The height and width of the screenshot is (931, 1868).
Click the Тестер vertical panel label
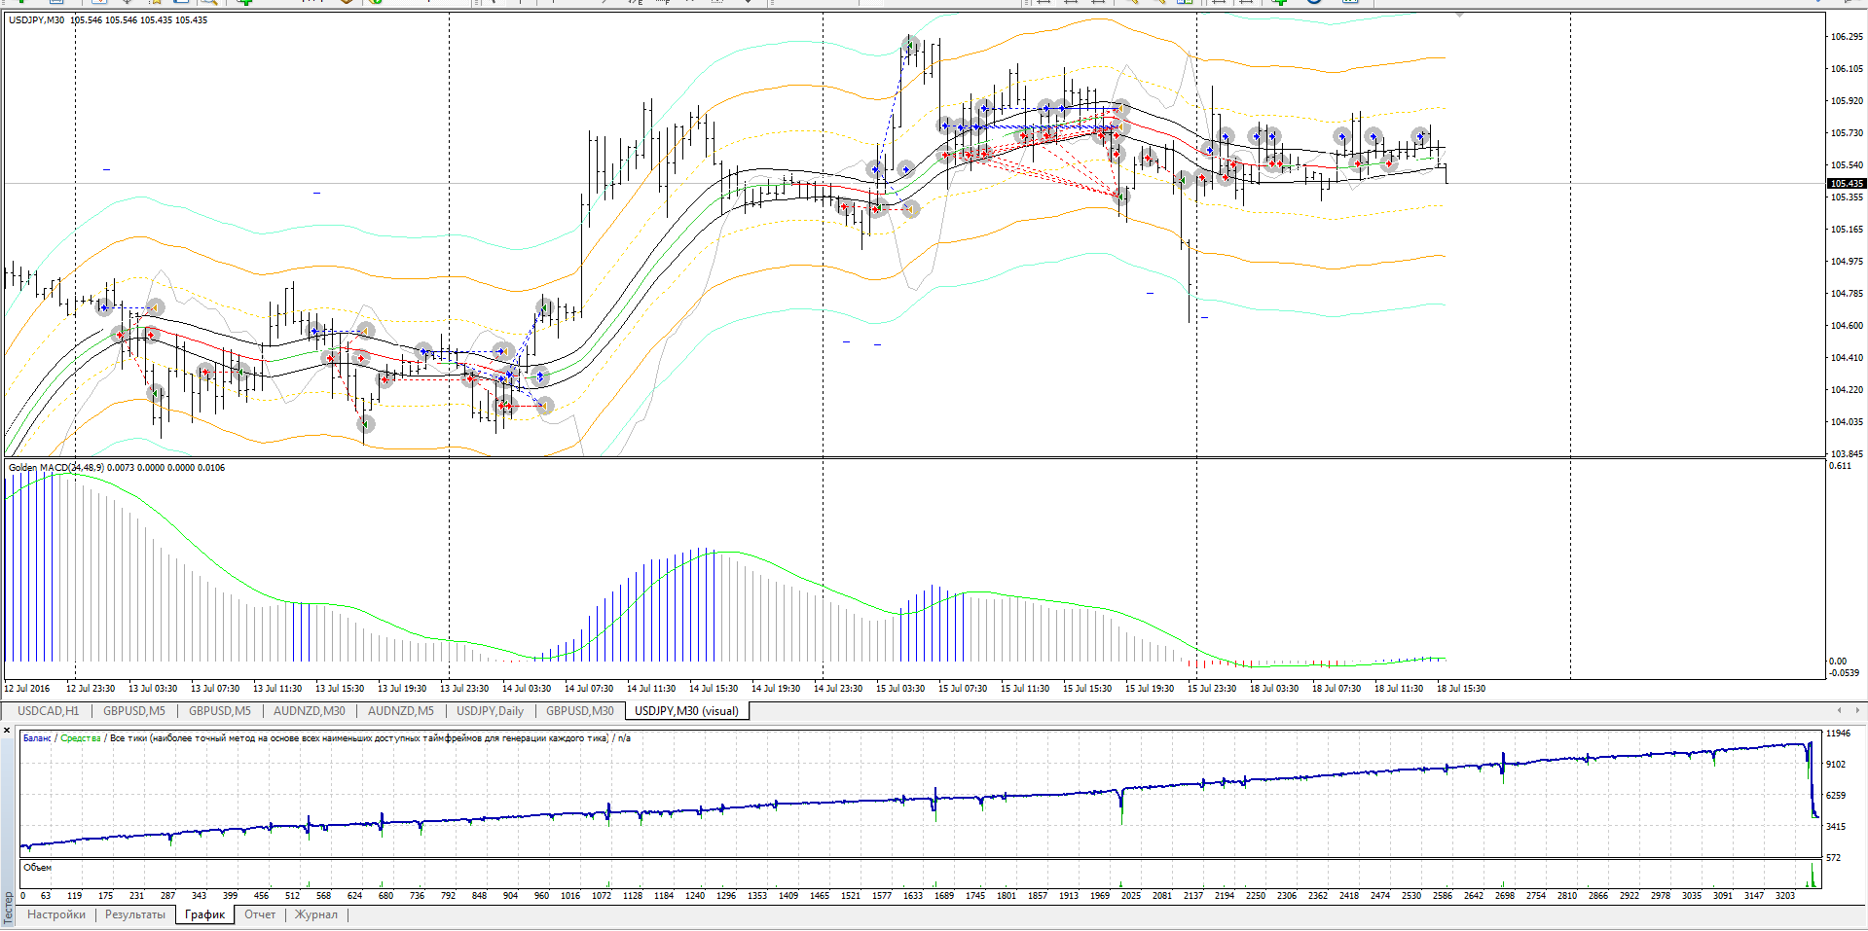tap(8, 909)
